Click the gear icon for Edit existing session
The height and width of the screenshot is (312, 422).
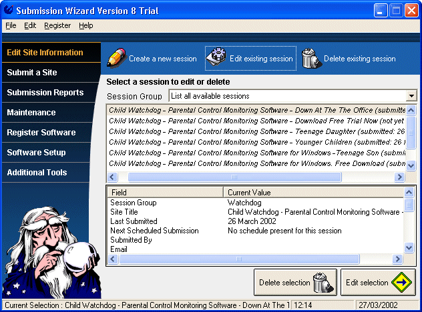pyautogui.click(x=217, y=57)
